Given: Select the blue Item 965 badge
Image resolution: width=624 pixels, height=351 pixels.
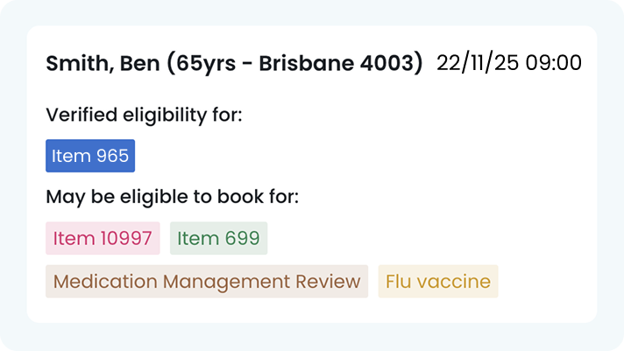Looking at the screenshot, I should point(90,156).
